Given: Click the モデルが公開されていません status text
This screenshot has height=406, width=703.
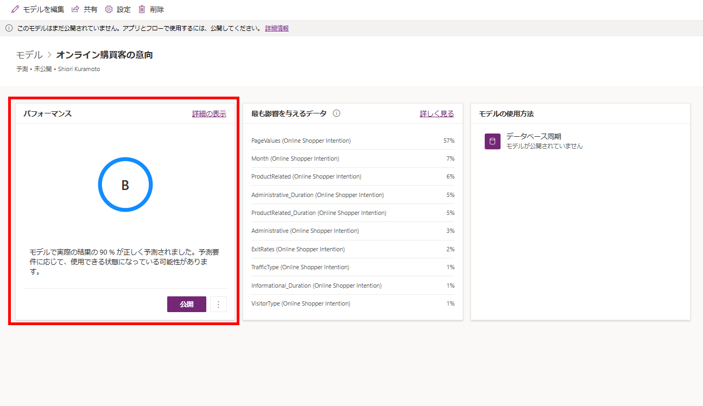Looking at the screenshot, I should [x=544, y=146].
